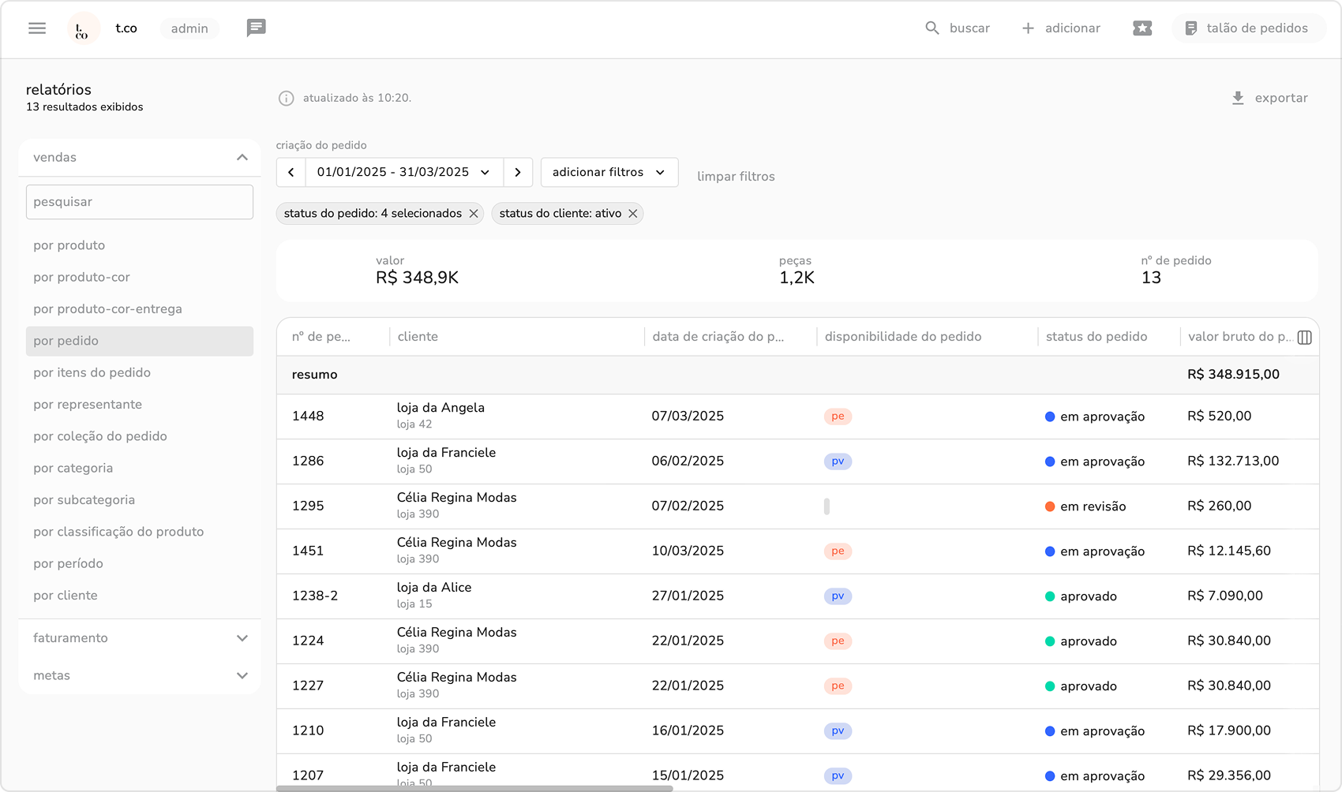Click the pesquisar search field
The width and height of the screenshot is (1342, 792).
pyautogui.click(x=140, y=202)
